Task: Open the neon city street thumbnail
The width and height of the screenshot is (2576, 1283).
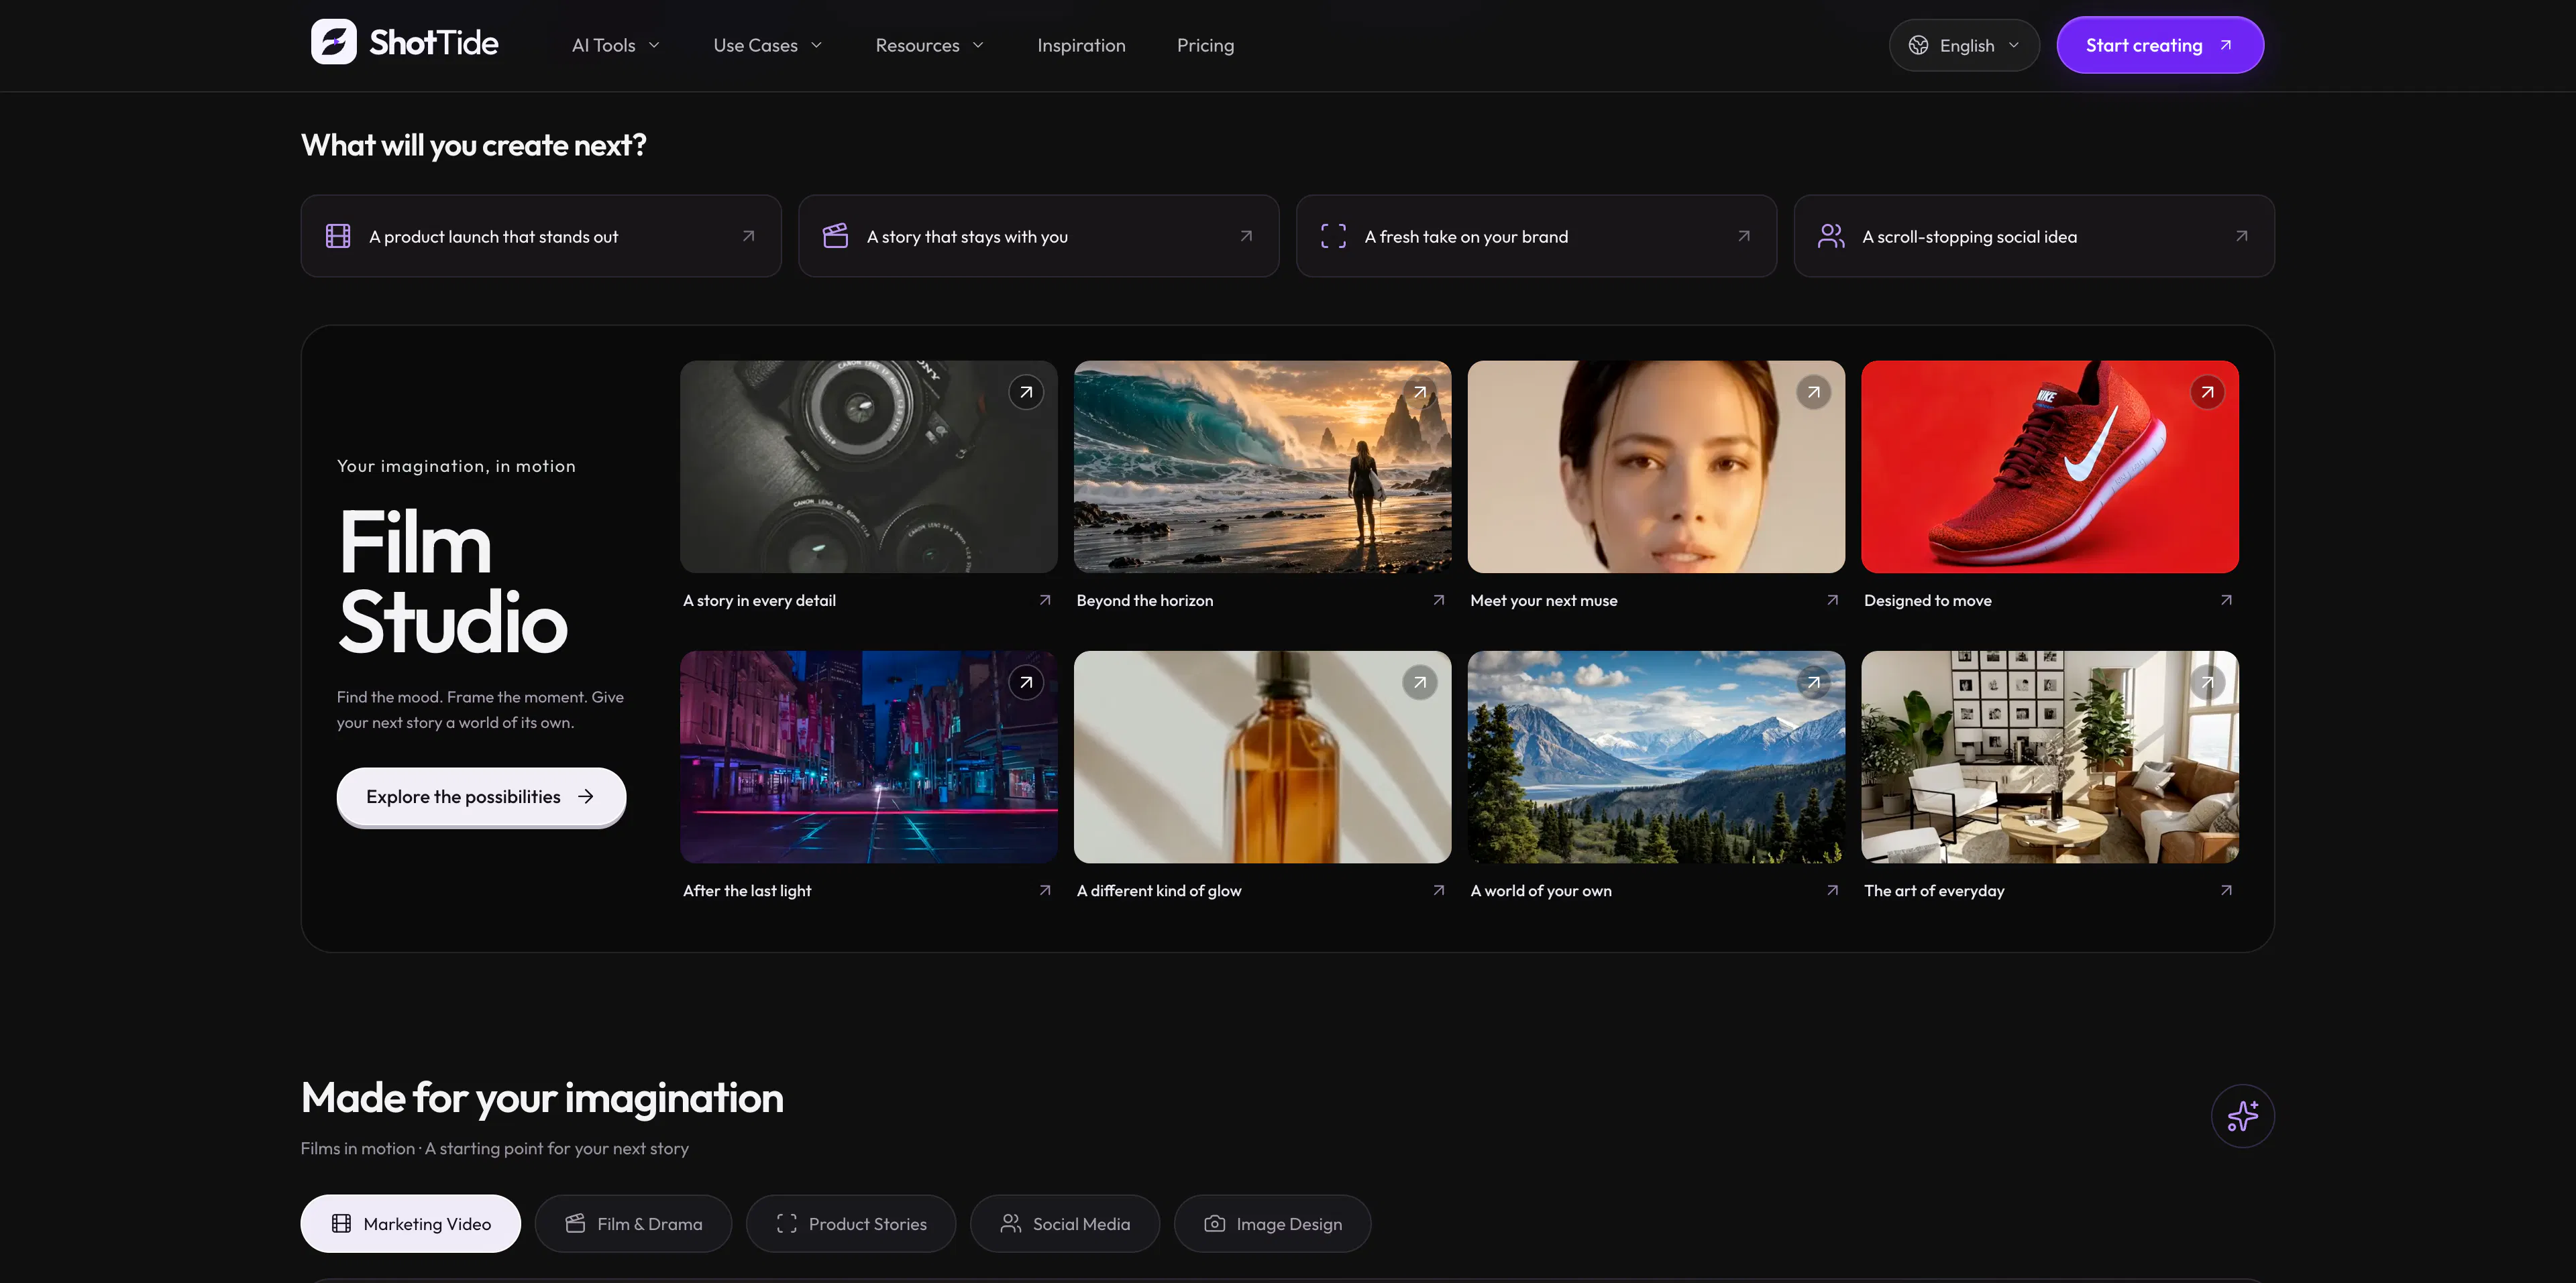Action: 868,756
